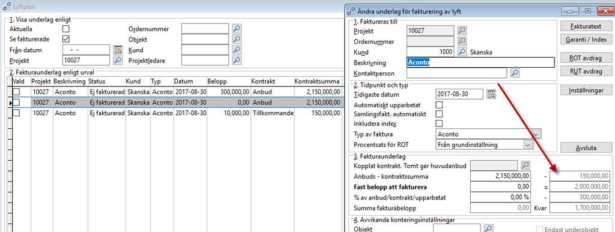Open Objekt lookup in Avvikande konteringsinställningar
The image size is (615, 232).
pos(488,228)
